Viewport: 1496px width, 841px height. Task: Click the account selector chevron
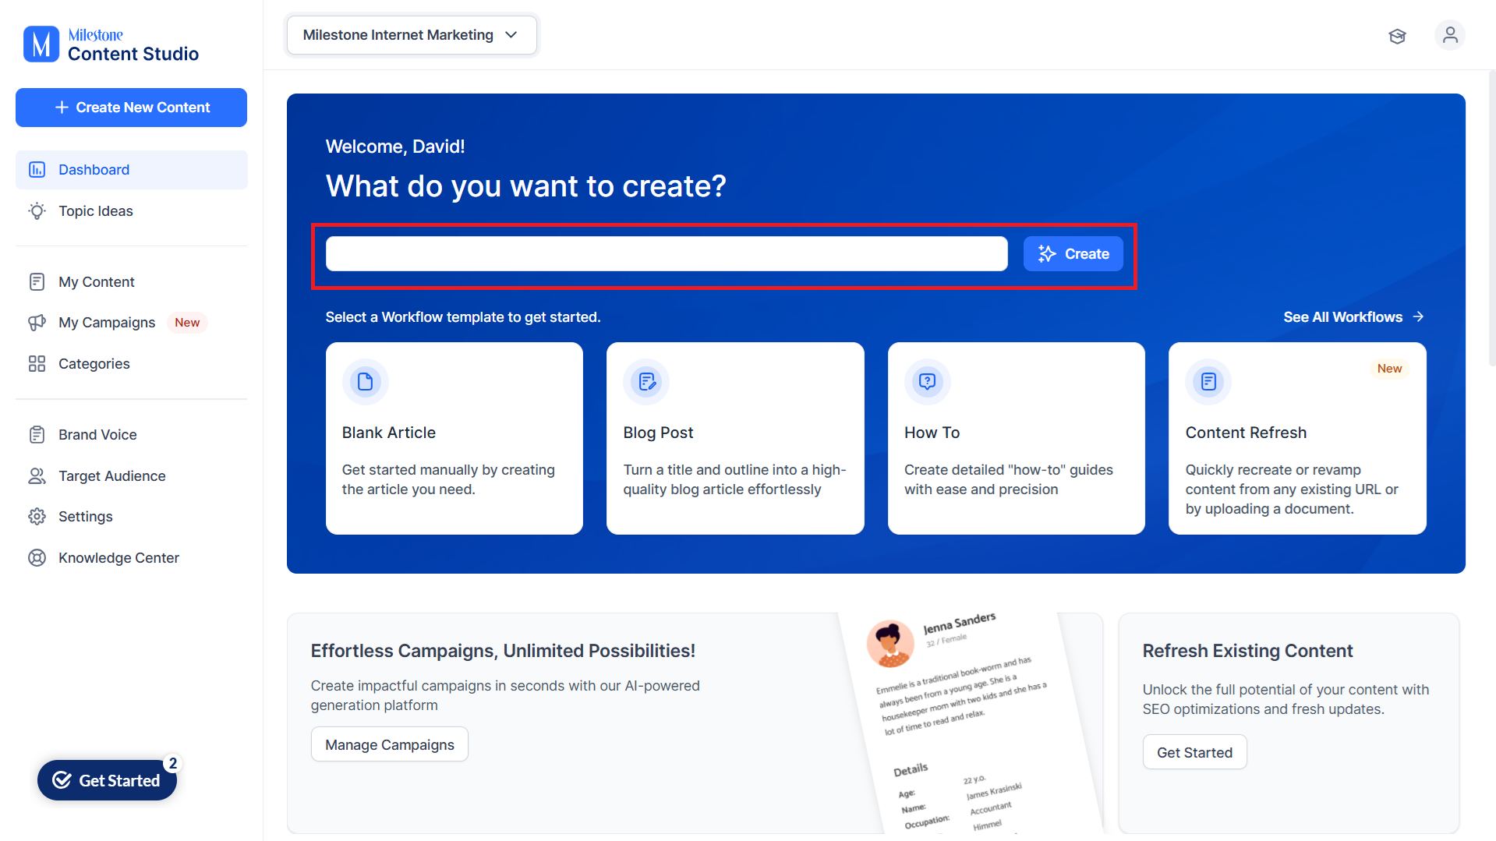tap(511, 35)
